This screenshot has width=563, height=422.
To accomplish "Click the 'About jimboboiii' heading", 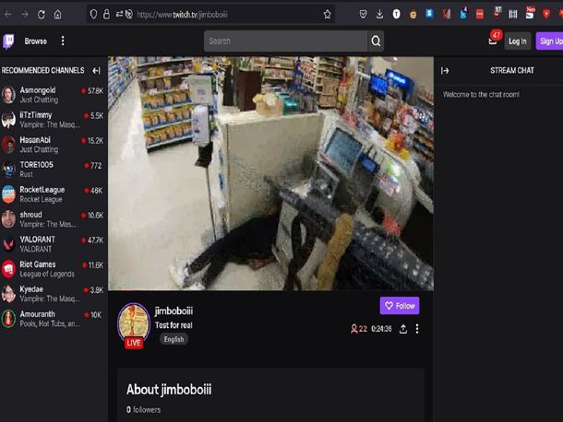I will 169,390.
